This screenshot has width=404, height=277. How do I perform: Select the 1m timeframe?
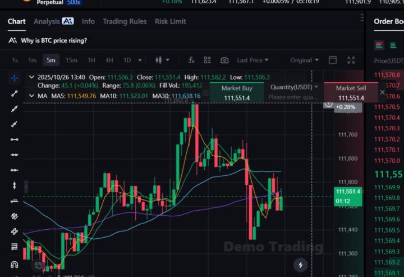tap(33, 60)
